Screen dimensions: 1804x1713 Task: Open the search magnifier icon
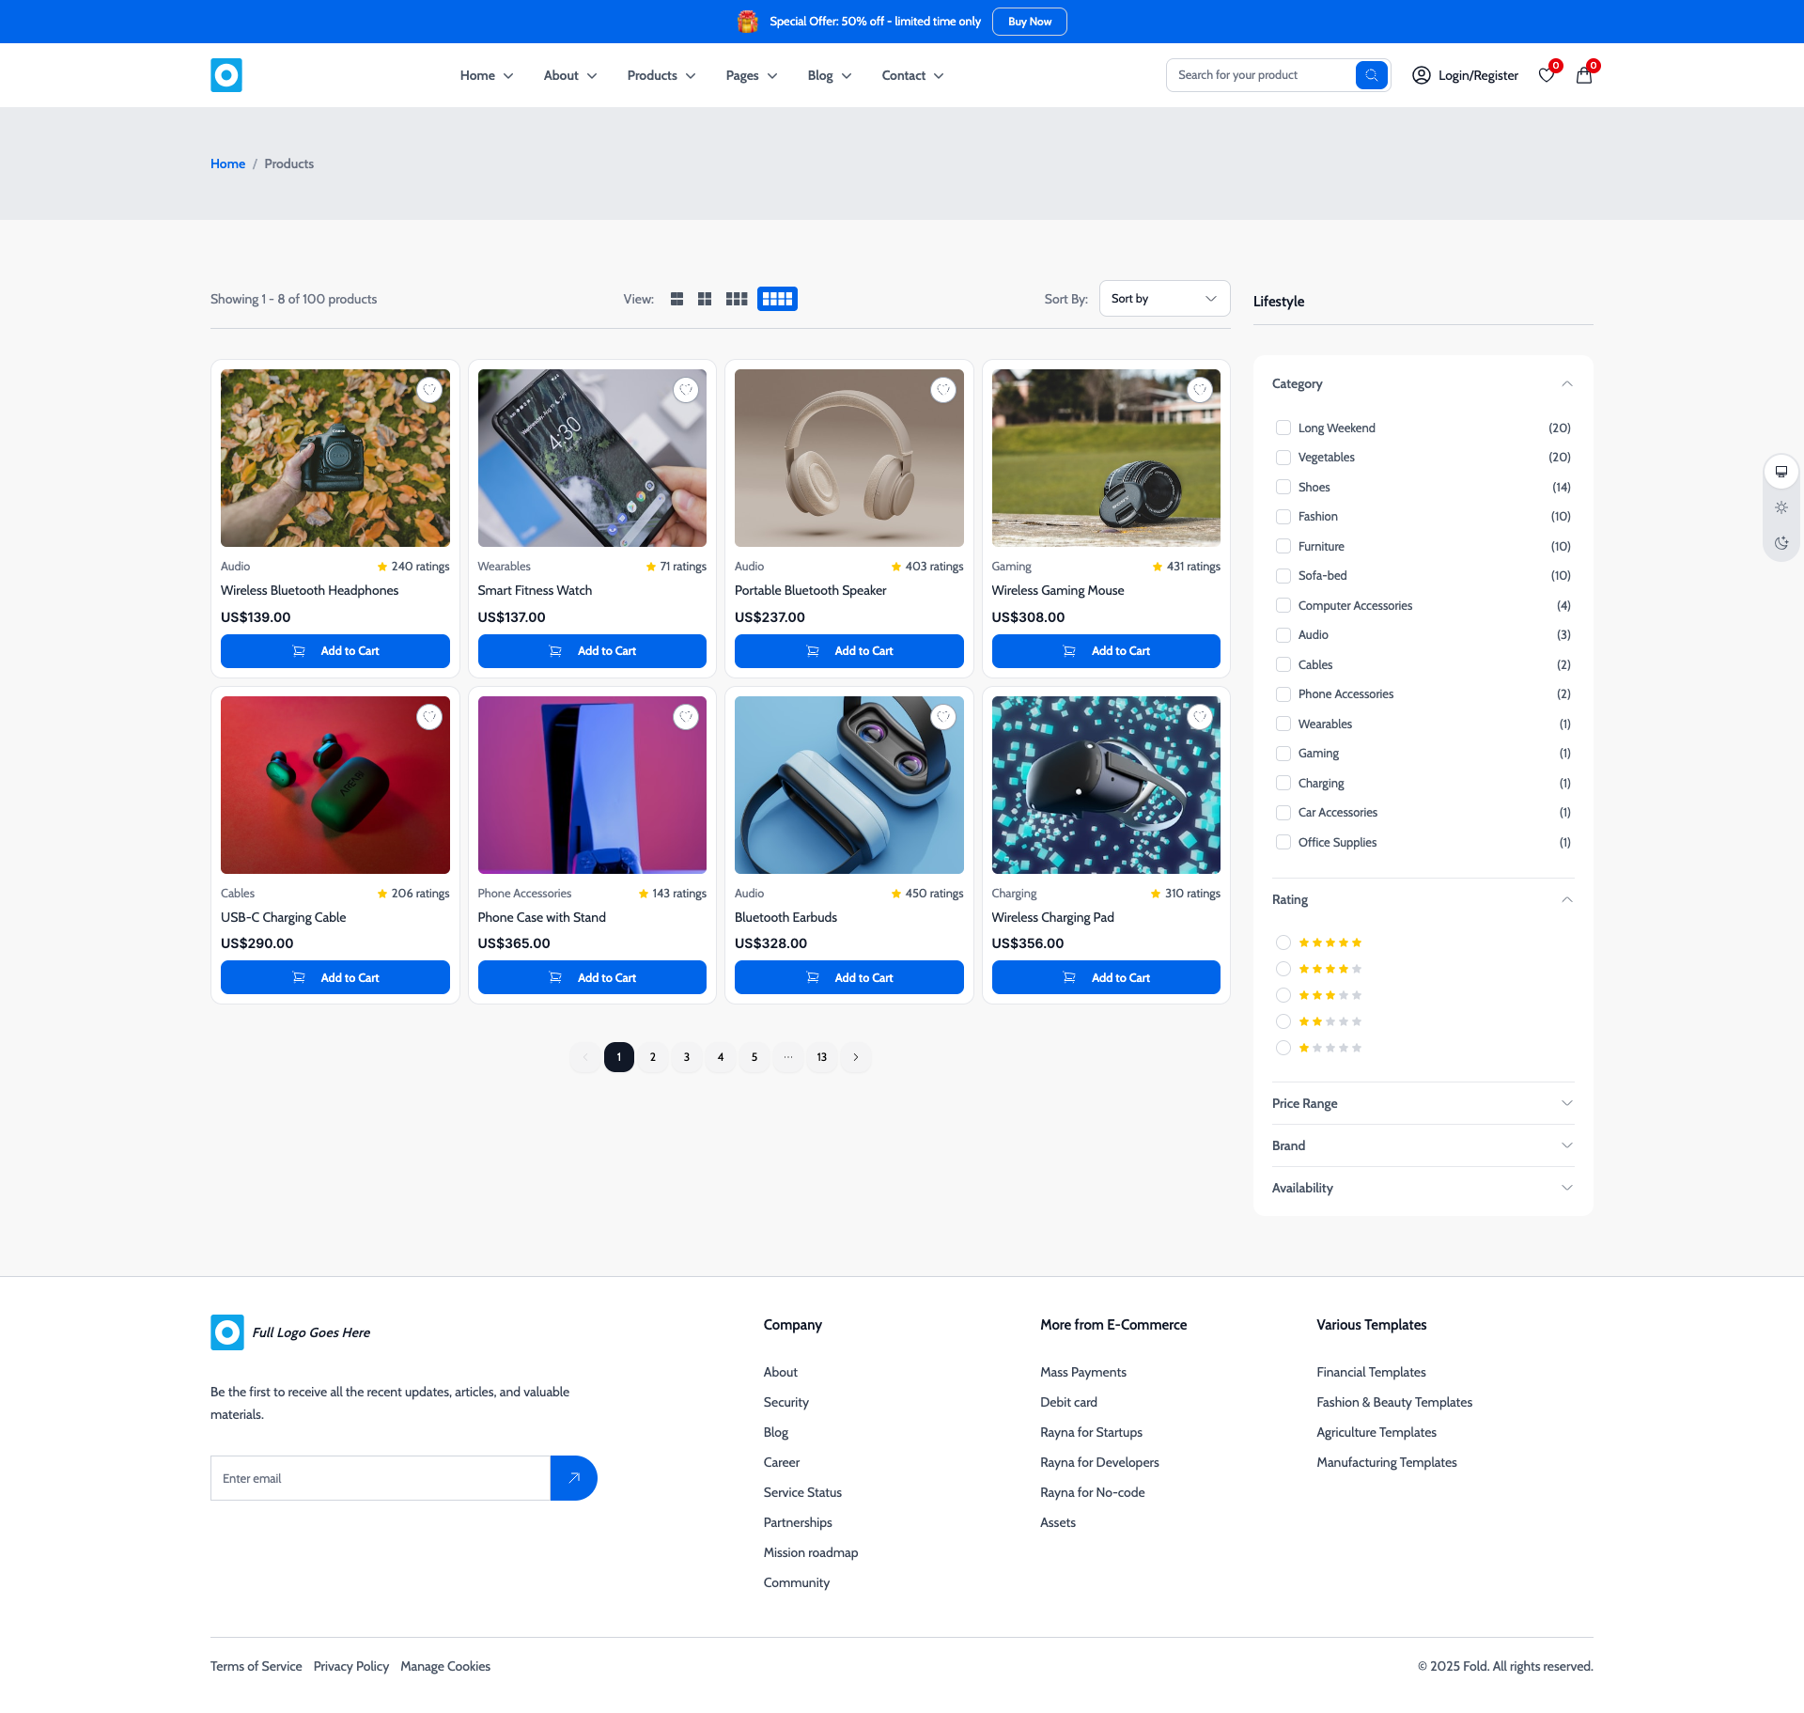(x=1372, y=74)
